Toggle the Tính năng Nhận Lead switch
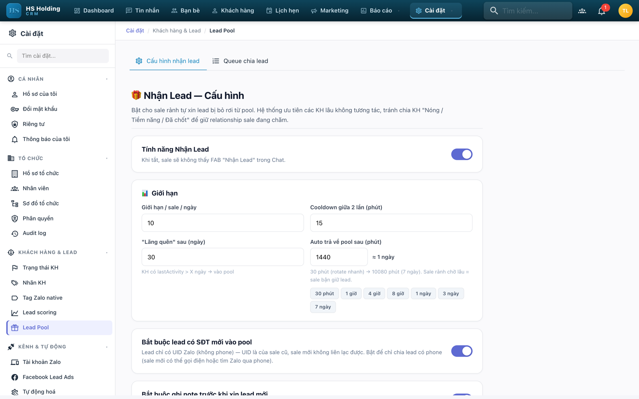639x399 pixels. [462, 154]
